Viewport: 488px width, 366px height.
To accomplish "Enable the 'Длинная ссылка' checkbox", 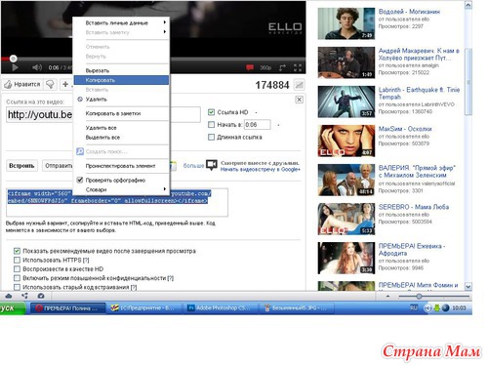I will [x=212, y=137].
